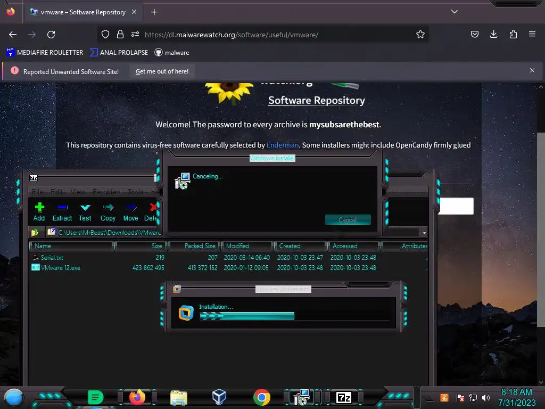Image resolution: width=545 pixels, height=409 pixels.
Task: Click Add in 7-Zip toolbar
Action: [39, 212]
